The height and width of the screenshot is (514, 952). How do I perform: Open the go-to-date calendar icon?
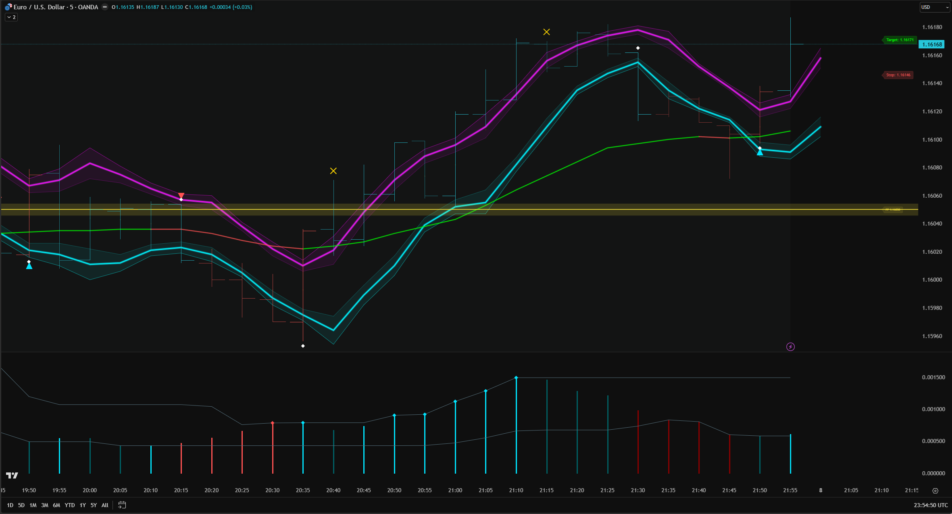click(x=122, y=505)
